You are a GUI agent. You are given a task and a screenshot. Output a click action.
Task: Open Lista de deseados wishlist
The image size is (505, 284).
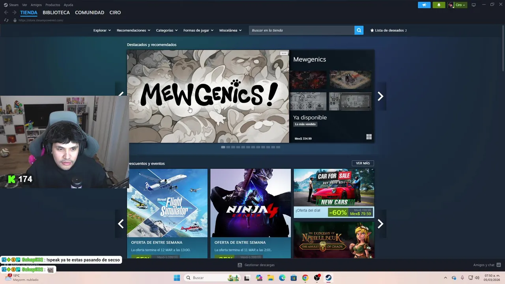pyautogui.click(x=388, y=30)
